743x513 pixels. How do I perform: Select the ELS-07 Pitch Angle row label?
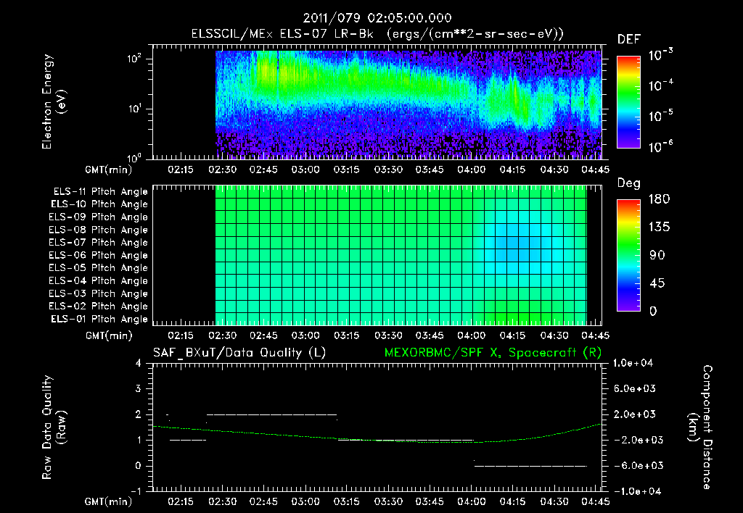[98, 242]
